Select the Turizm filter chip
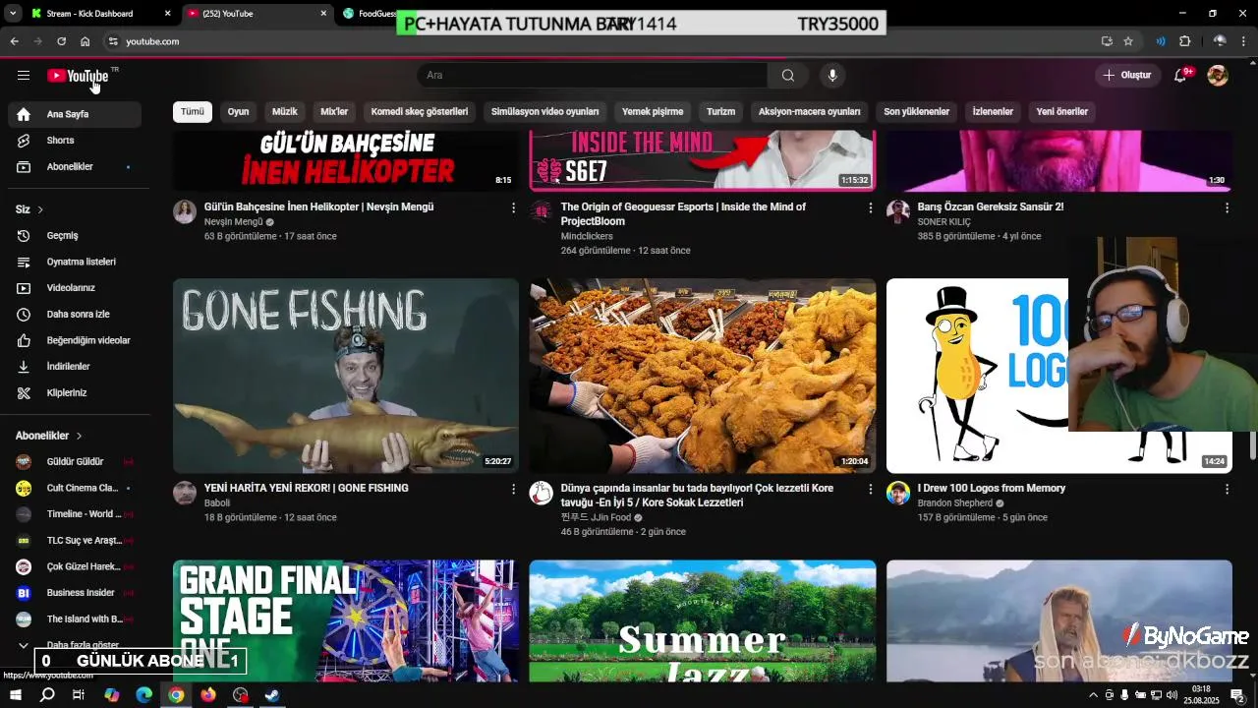Screen dimensions: 1258x708 coord(720,111)
